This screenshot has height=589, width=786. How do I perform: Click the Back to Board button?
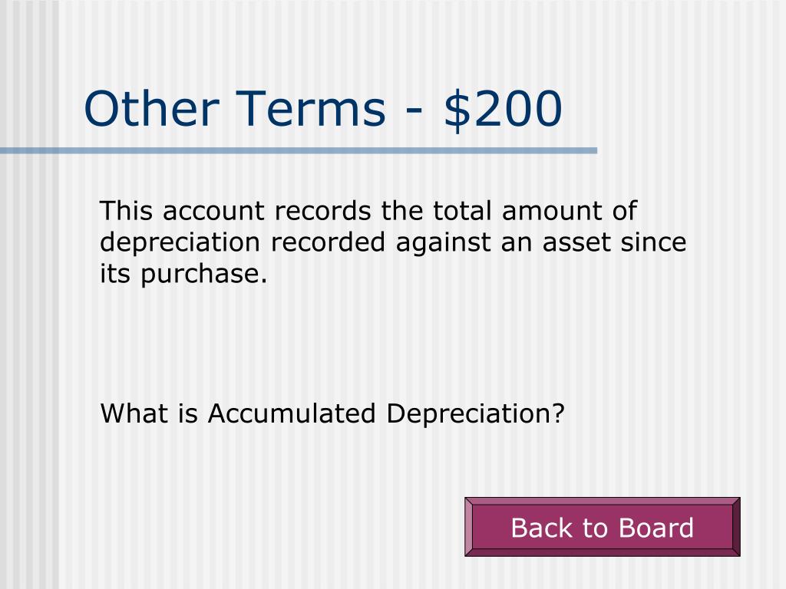[602, 527]
